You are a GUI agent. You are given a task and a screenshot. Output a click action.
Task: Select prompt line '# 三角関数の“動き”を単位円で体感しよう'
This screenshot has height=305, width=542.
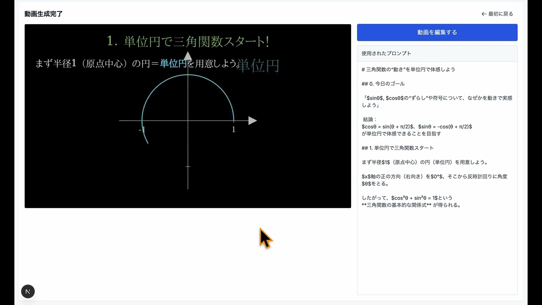408,69
